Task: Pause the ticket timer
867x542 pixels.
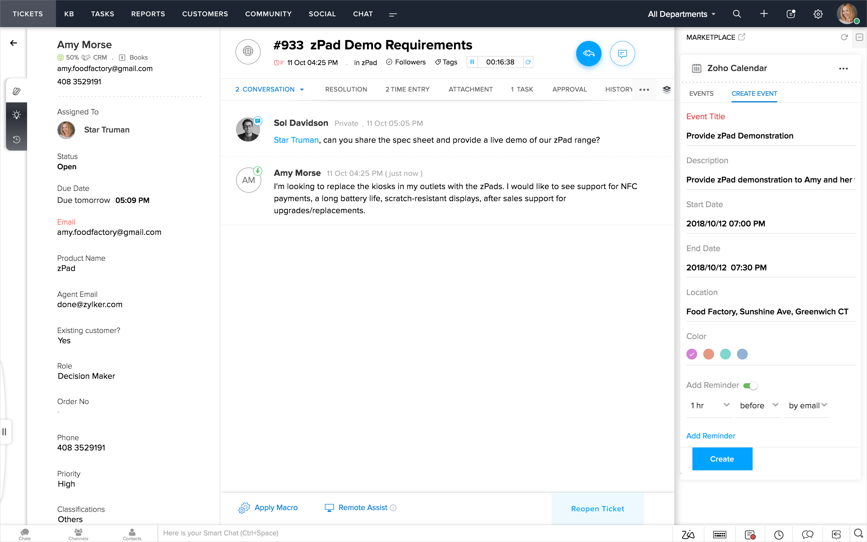Action: (x=472, y=62)
